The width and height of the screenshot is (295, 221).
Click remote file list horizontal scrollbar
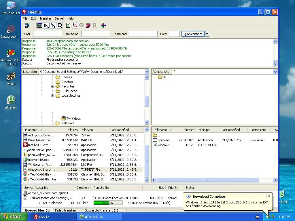tap(208, 180)
